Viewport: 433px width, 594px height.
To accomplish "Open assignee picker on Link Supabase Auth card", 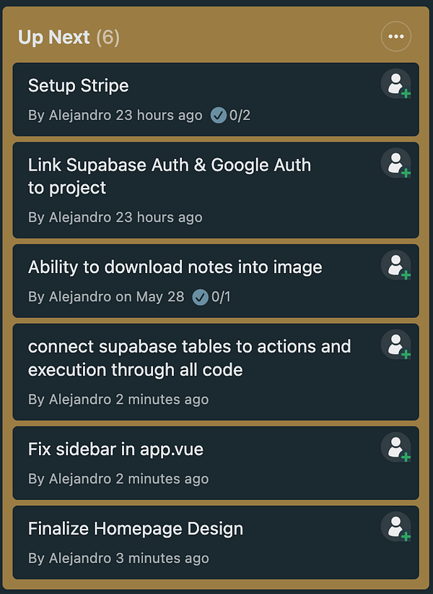I will click(395, 163).
